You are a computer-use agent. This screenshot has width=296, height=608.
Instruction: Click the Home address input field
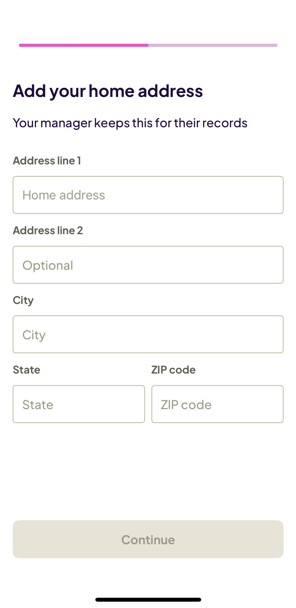pos(148,195)
